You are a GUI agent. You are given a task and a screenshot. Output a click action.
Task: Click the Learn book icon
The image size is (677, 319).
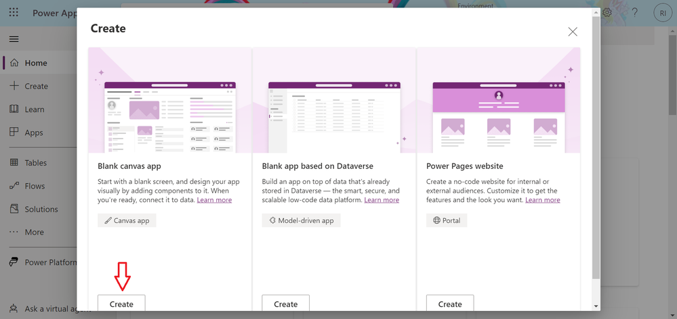14,109
